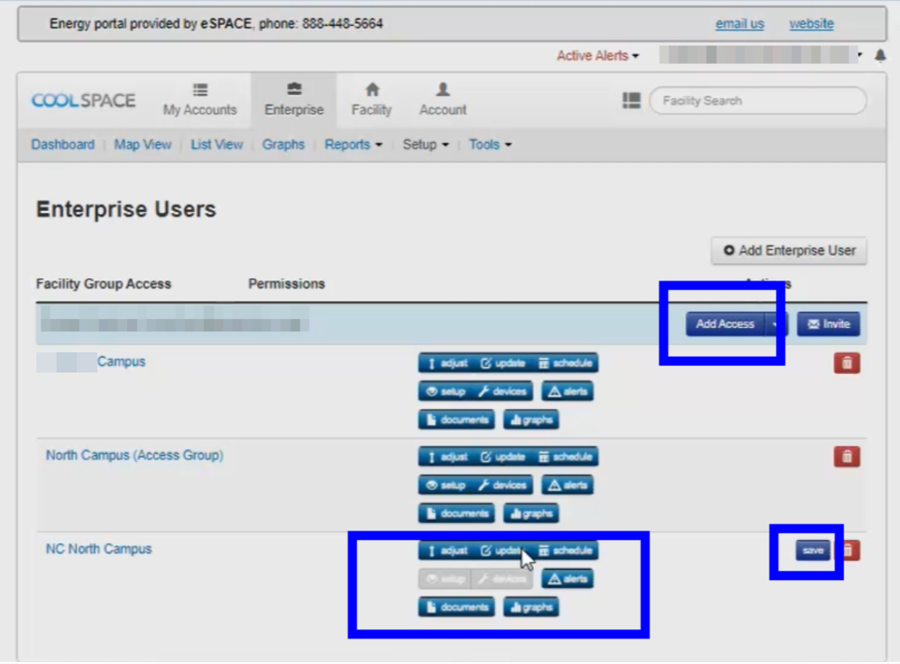Delete NC North Campus access with trash icon

click(x=848, y=551)
